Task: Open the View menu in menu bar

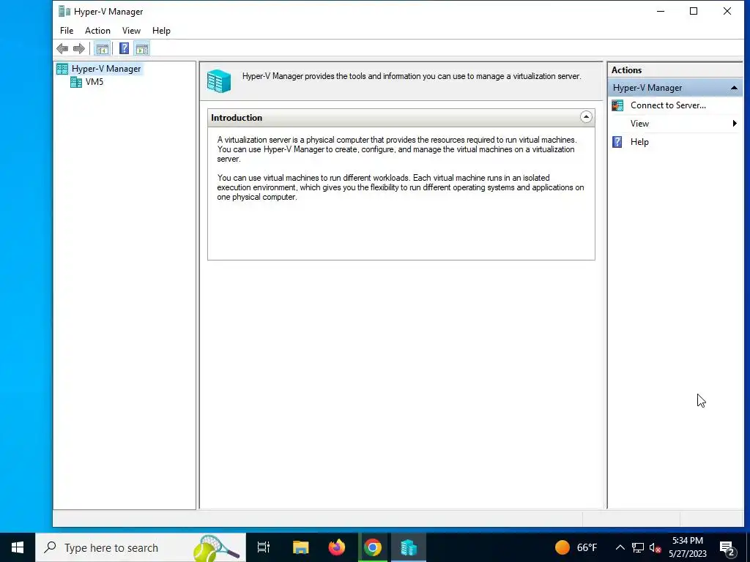Action: pos(131,31)
